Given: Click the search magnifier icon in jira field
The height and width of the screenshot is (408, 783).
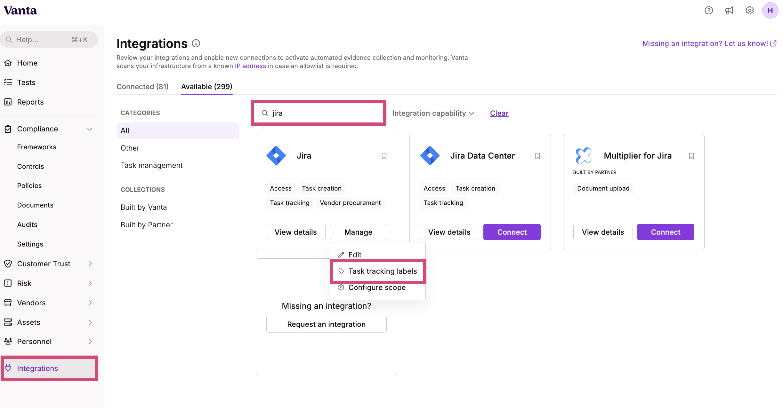Looking at the screenshot, I should (265, 113).
